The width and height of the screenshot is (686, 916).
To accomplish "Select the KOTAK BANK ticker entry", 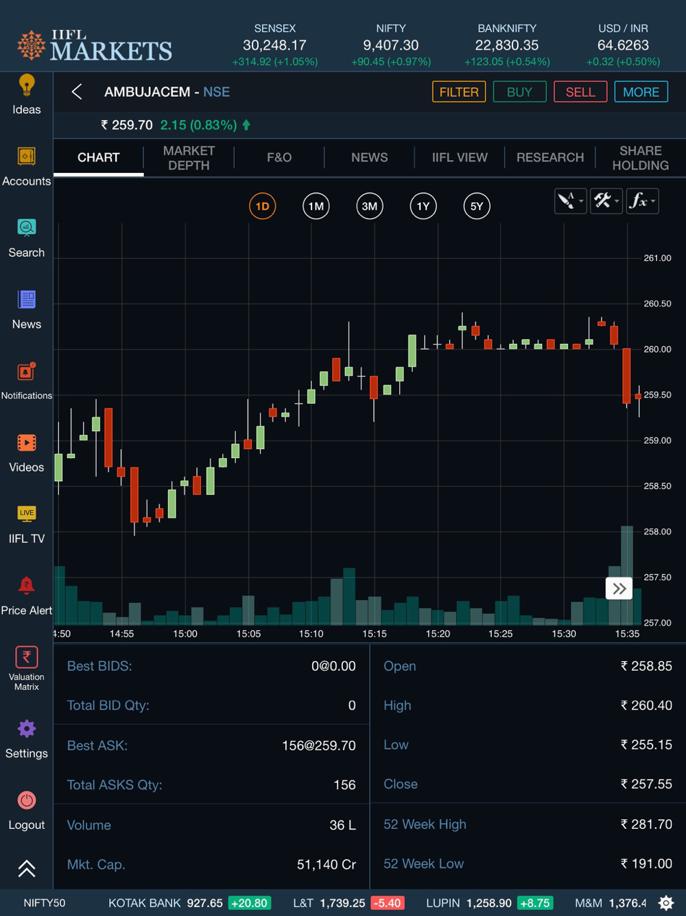I will [x=189, y=903].
